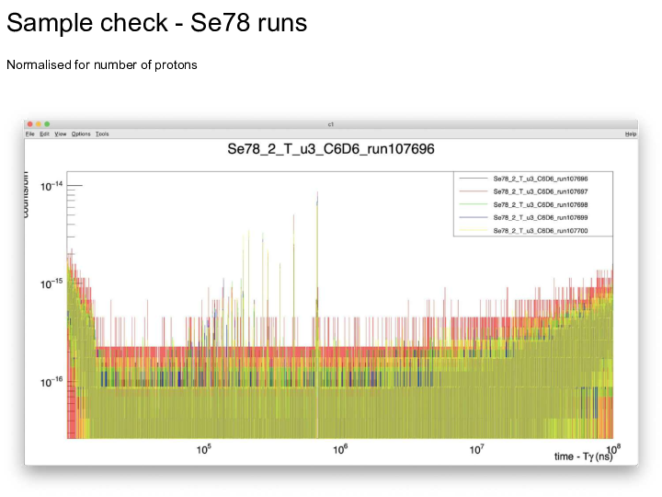This screenshot has width=662, height=497.
Task: Click legend entry for run107700
Action: point(541,230)
